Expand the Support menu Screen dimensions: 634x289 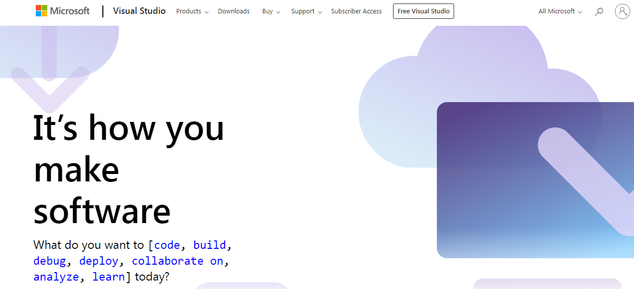point(307,11)
